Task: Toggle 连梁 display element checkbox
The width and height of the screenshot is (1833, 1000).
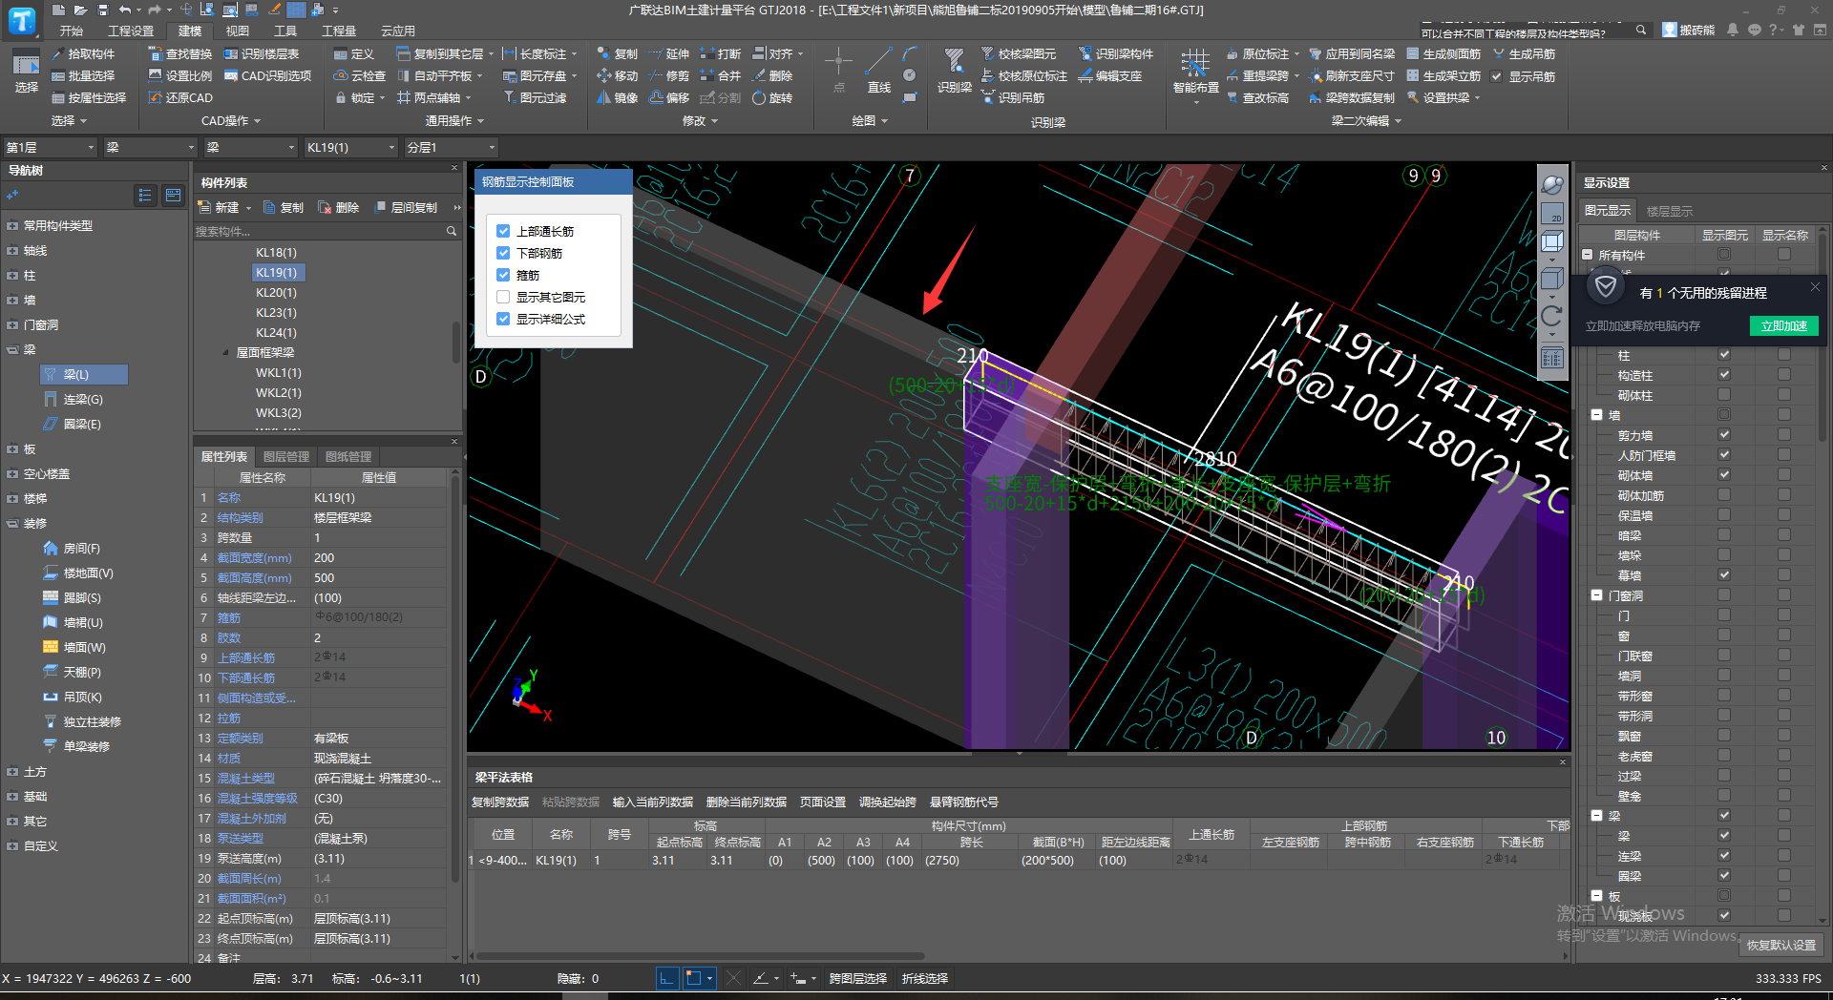Action: coord(1724,856)
